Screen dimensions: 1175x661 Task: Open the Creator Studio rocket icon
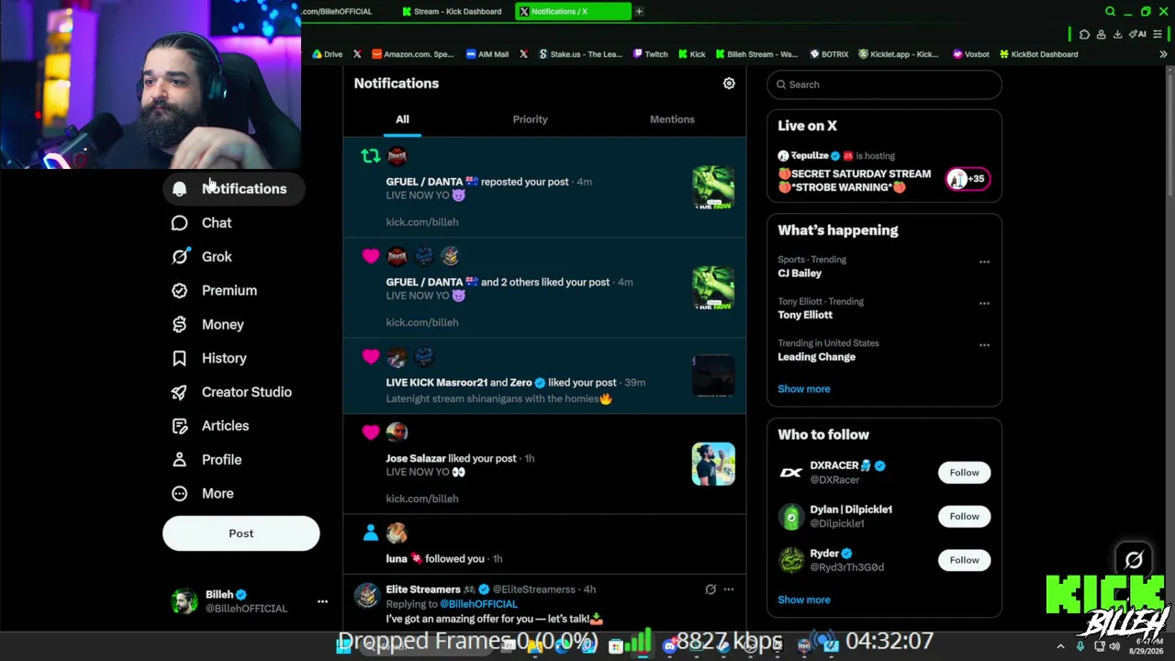(180, 392)
